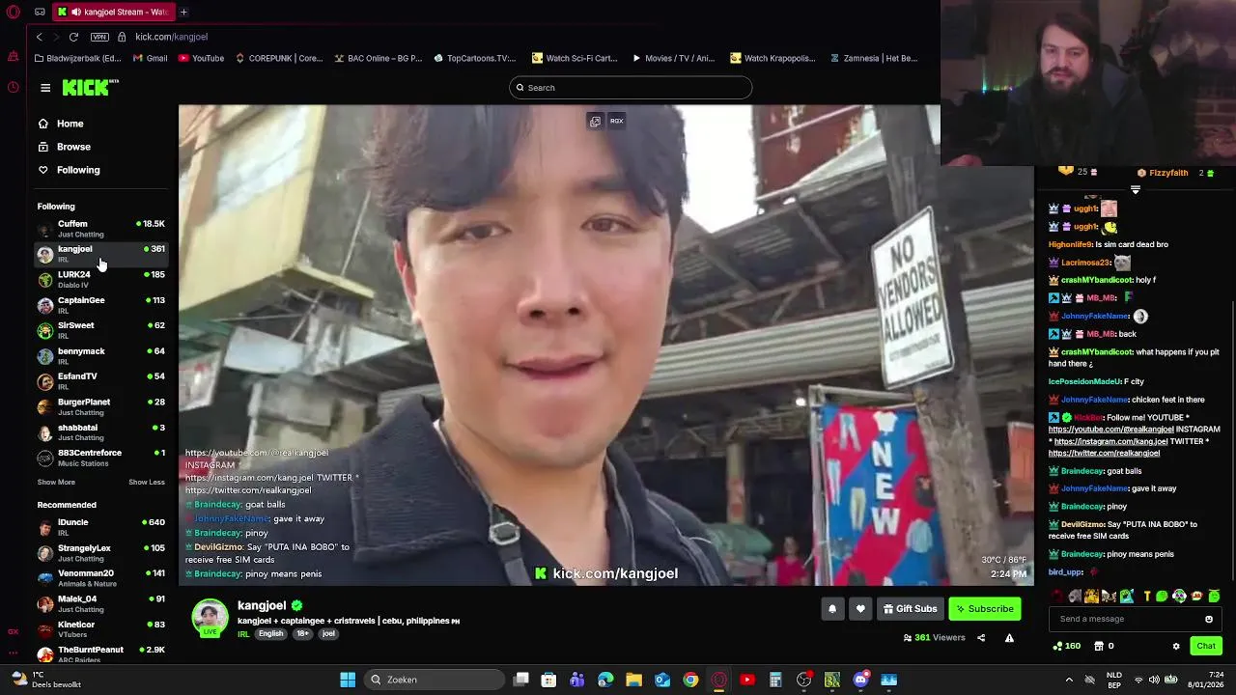Open CaptainGee's channel in the sidebar
The height and width of the screenshot is (695, 1236).
point(100,305)
